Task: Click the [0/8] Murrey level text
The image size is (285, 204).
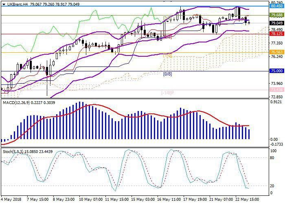Action: [x=167, y=74]
